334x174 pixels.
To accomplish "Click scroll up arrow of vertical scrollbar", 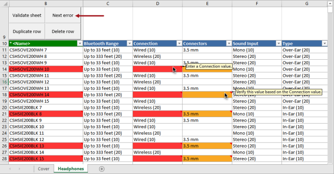I will [x=330, y=3].
